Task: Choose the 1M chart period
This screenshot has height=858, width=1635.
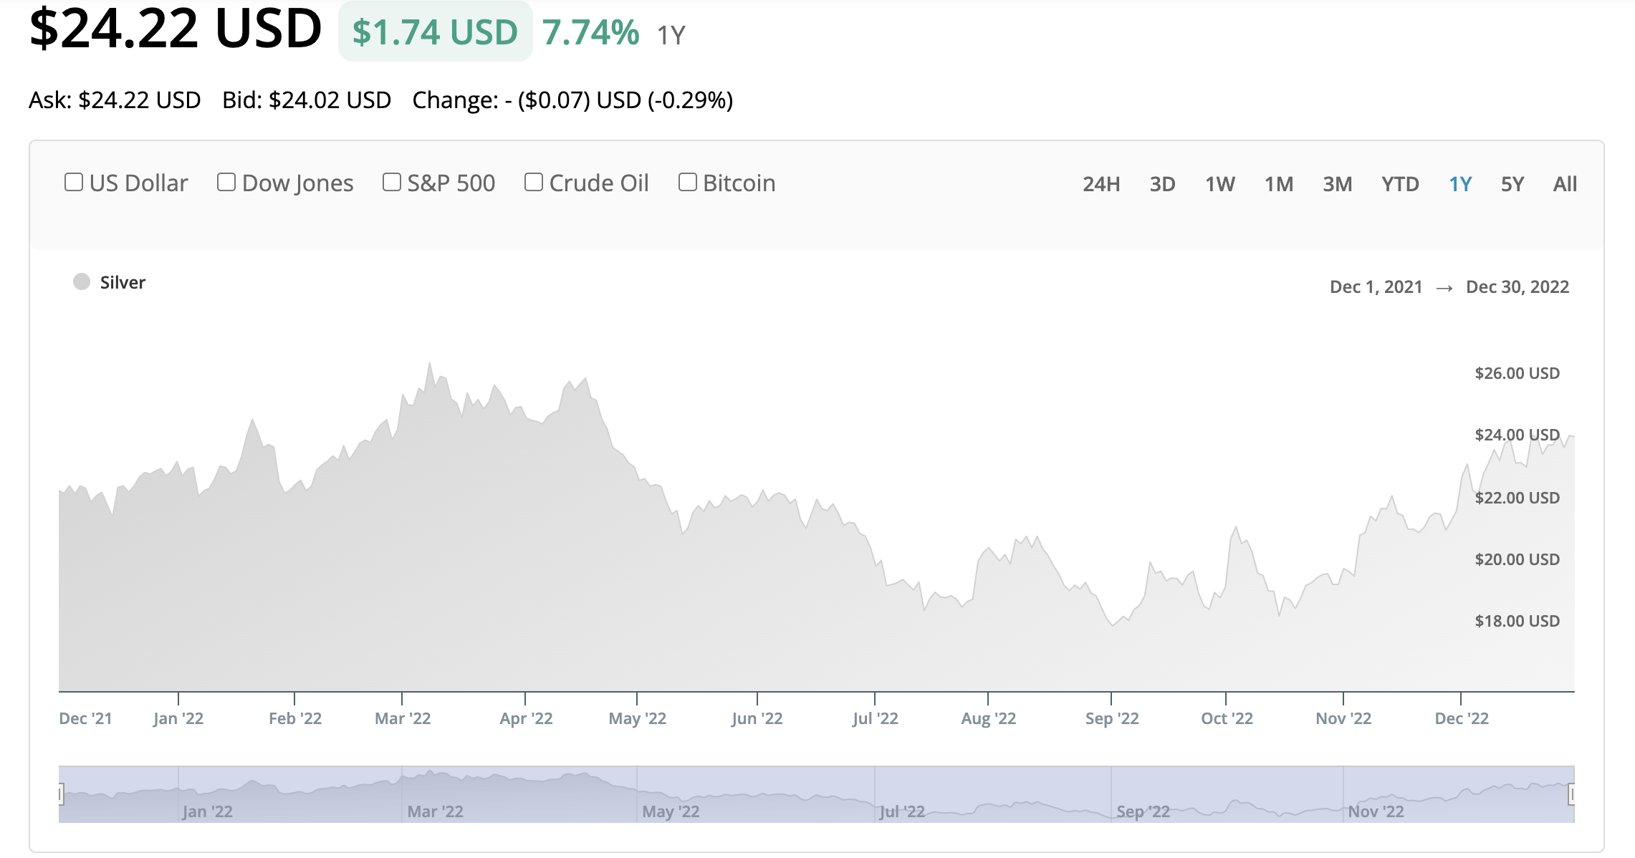Action: pos(1279,184)
